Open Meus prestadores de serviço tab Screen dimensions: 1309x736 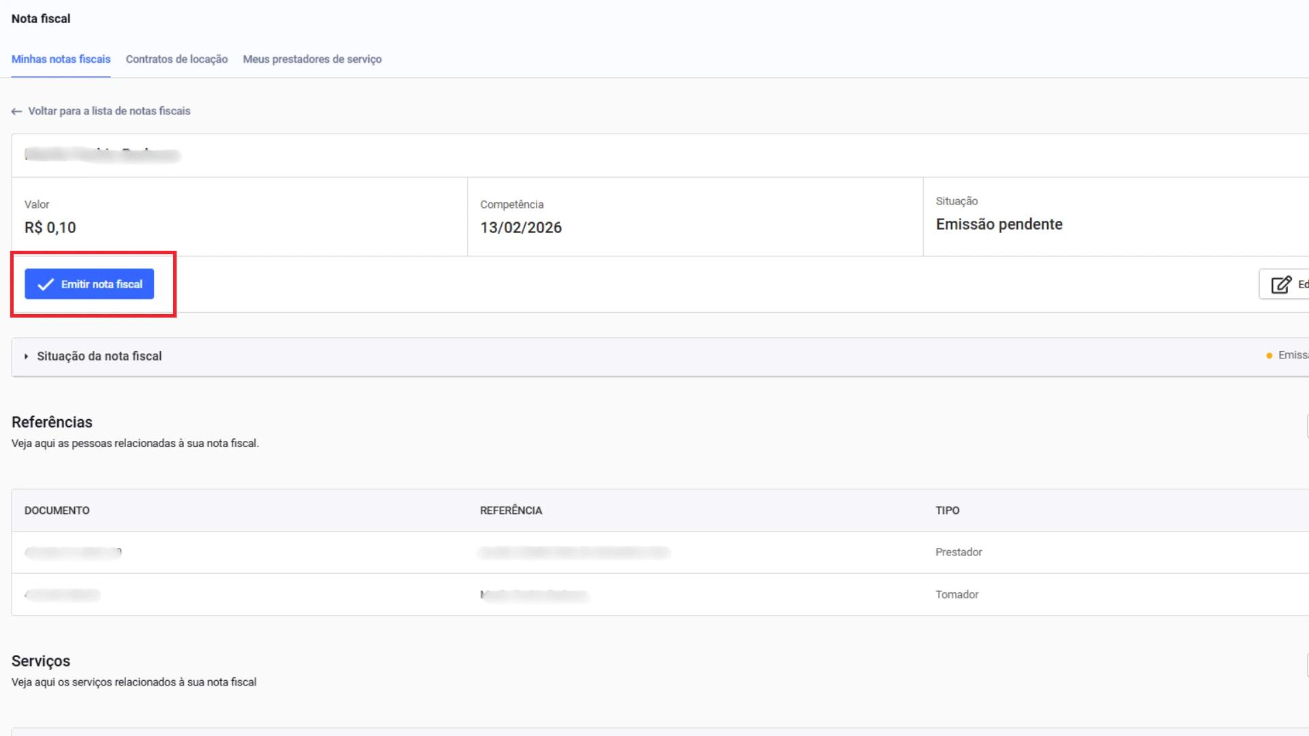pyautogui.click(x=312, y=59)
